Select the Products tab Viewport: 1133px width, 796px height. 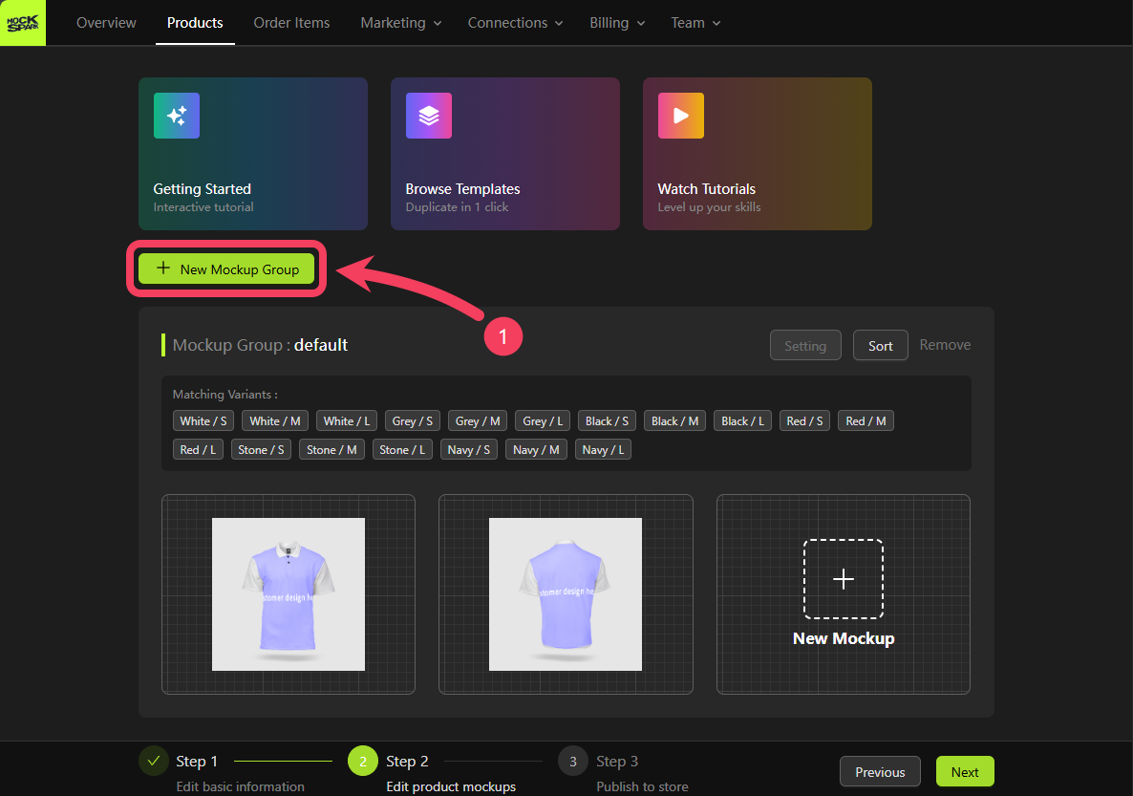click(x=195, y=23)
